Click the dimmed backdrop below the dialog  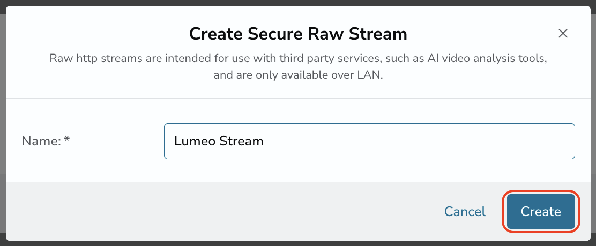[x=298, y=243]
